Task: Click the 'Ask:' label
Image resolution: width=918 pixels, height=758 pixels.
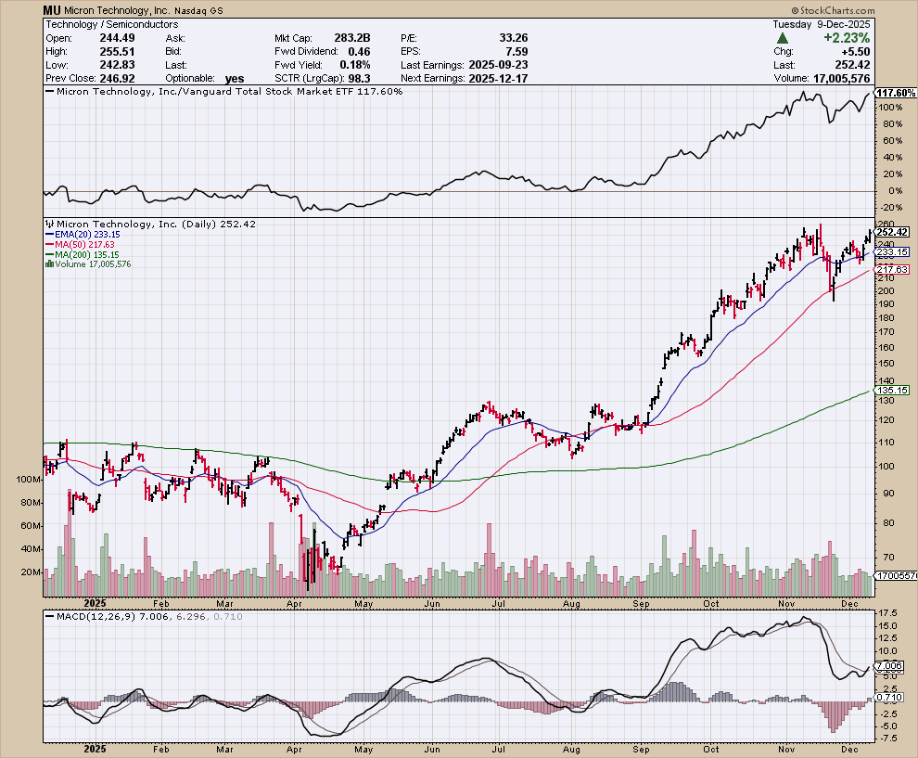Action: (175, 38)
